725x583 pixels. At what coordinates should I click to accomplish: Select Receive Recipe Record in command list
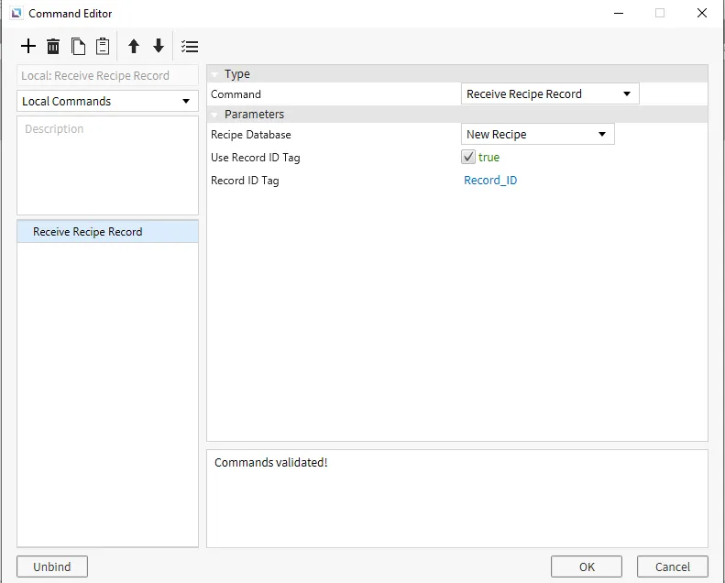coord(88,232)
